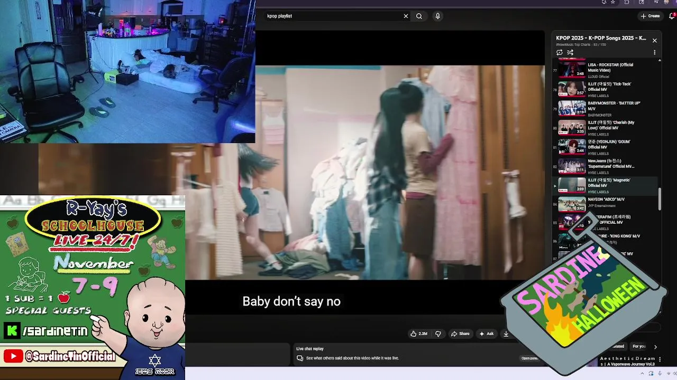Click NAYEON ABCD video thumbnail
Viewport: 677px width, 380px height.
572,204
